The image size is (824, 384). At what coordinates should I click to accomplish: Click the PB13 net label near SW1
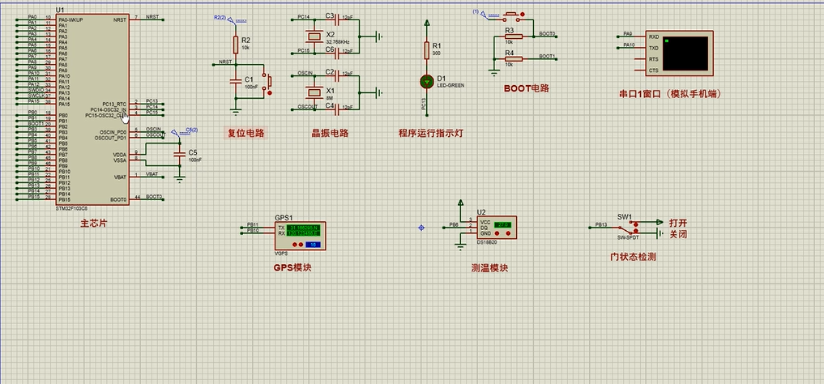click(601, 225)
